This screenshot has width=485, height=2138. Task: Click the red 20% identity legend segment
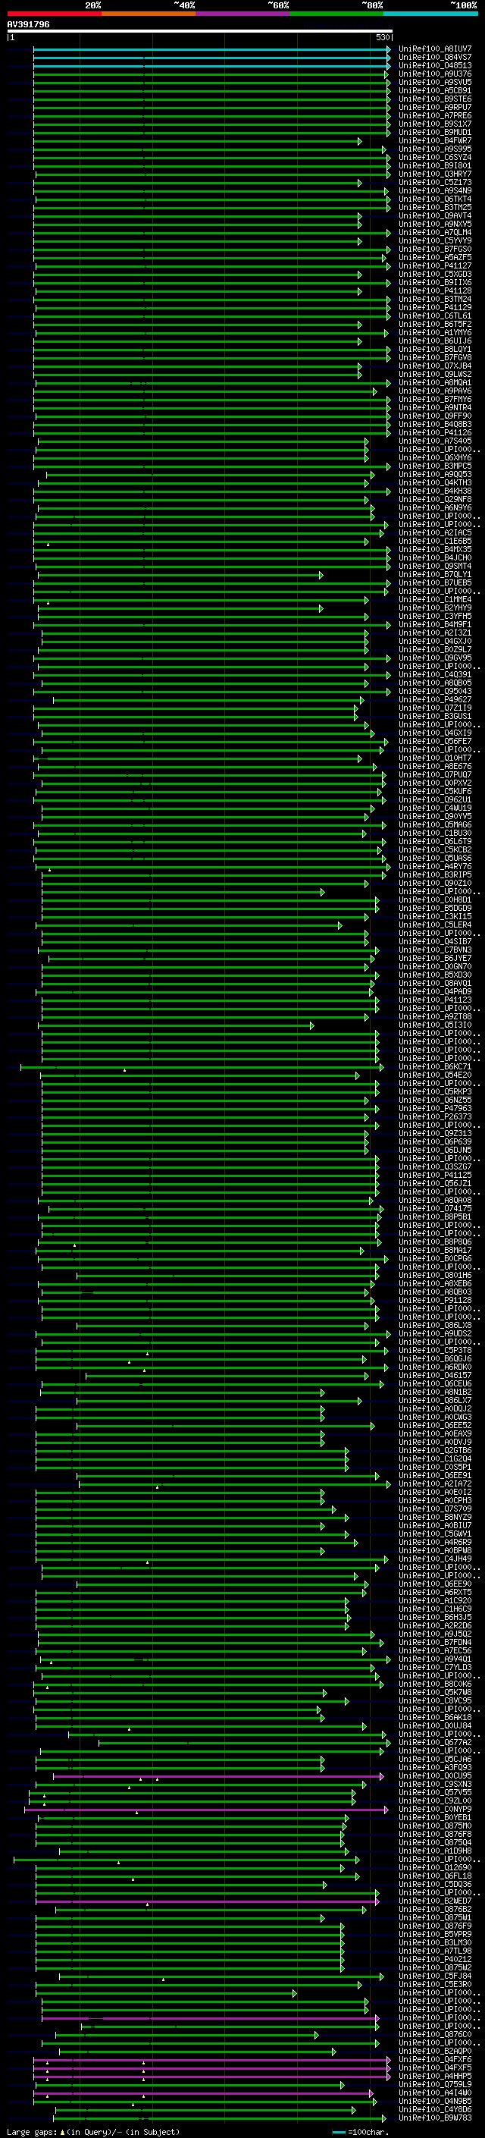pos(54,14)
